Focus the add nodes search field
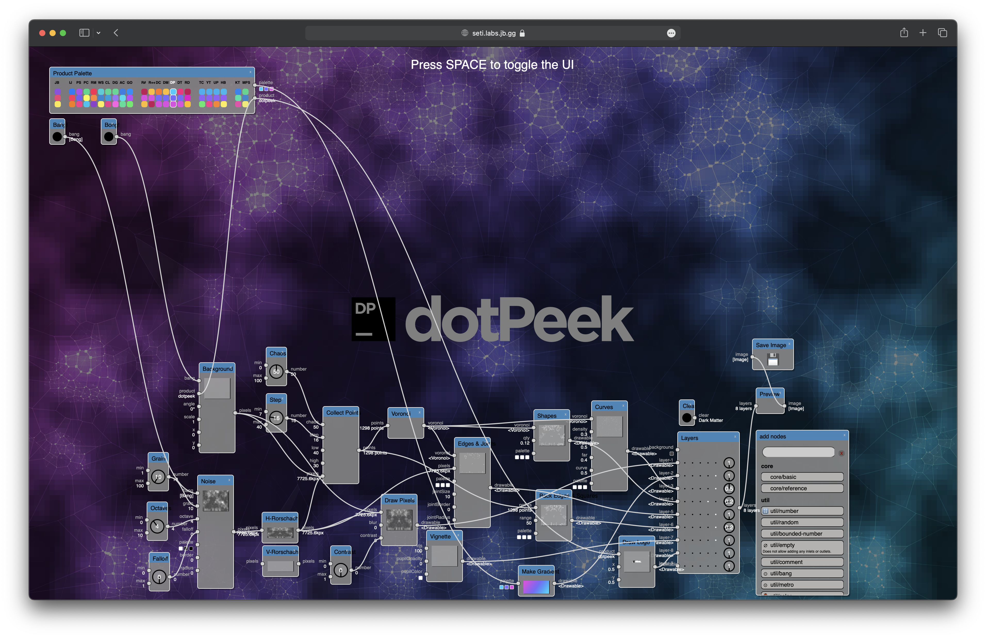The image size is (986, 638). click(798, 452)
